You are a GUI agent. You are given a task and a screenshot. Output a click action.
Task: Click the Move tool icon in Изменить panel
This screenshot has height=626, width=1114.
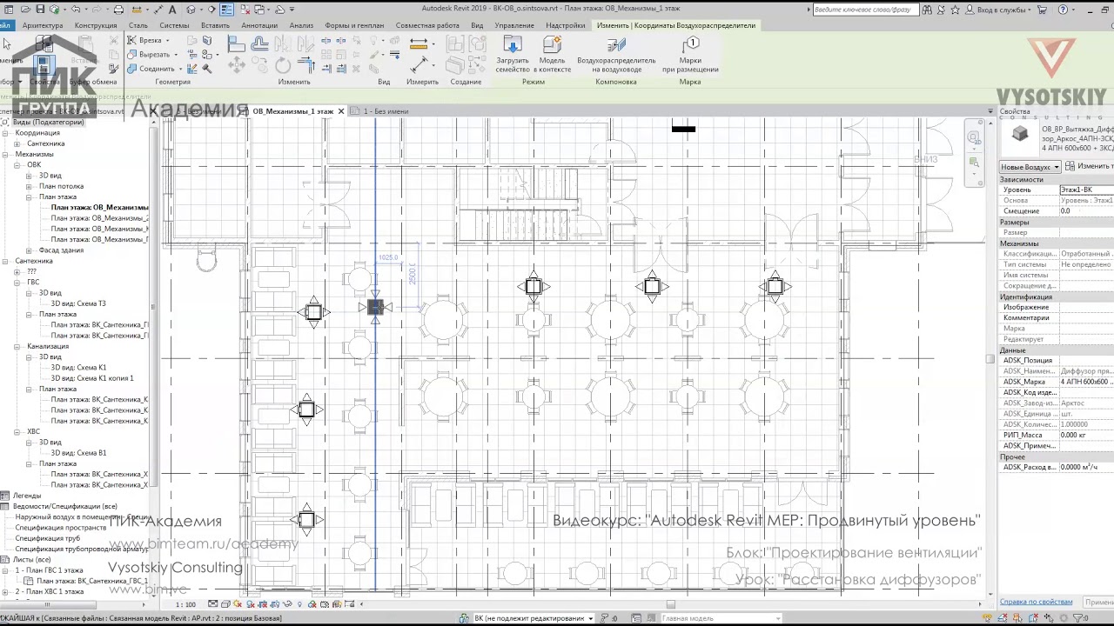[237, 65]
